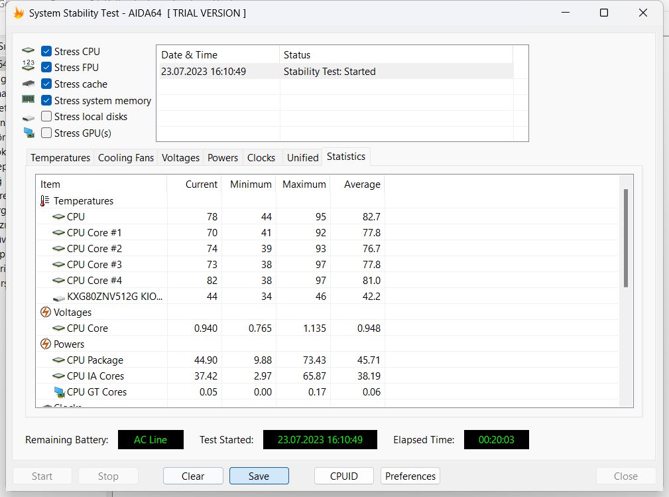Click the Start button
Image resolution: width=669 pixels, height=497 pixels.
[x=42, y=476]
